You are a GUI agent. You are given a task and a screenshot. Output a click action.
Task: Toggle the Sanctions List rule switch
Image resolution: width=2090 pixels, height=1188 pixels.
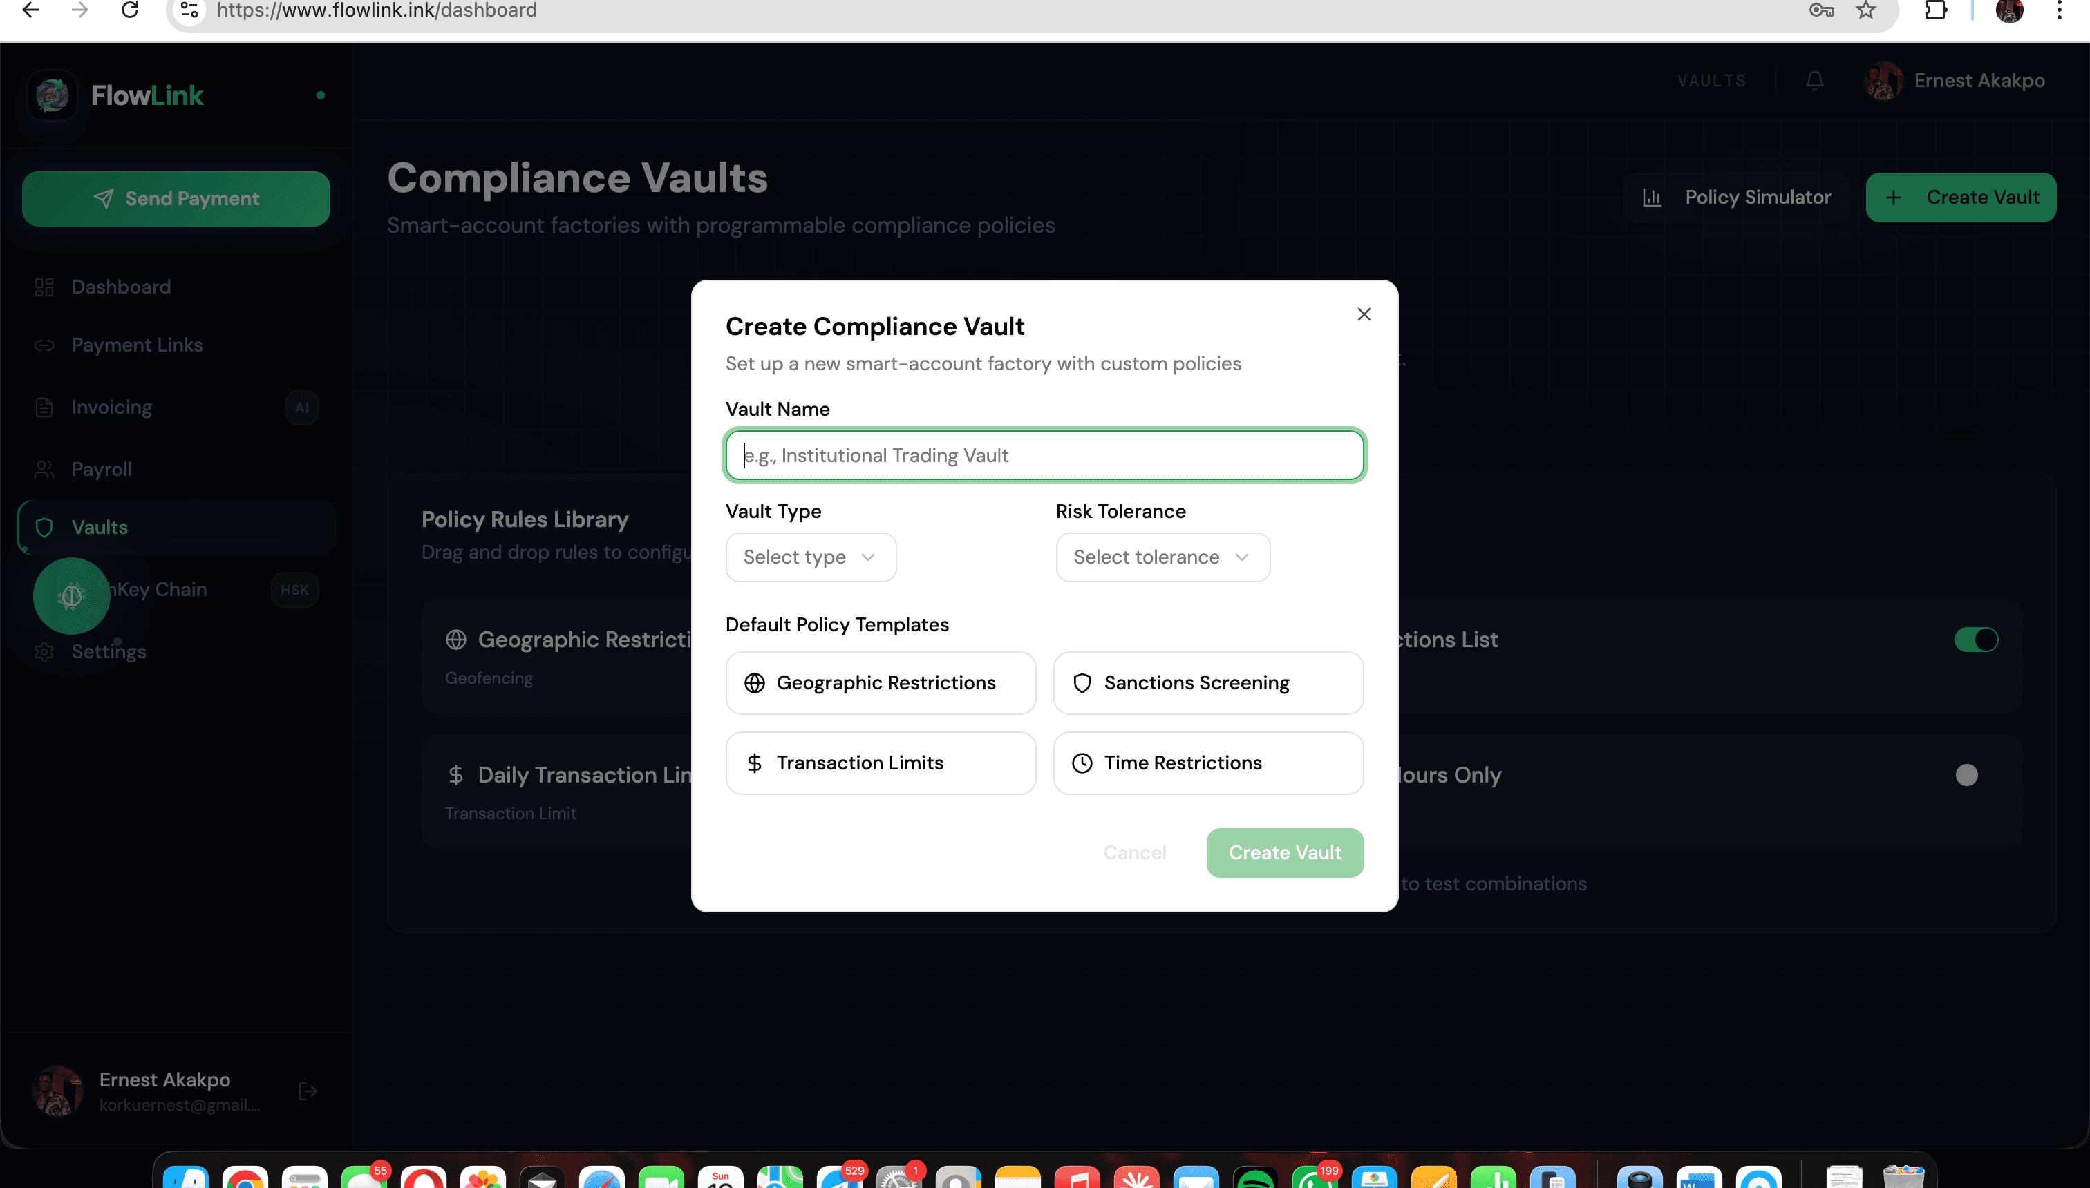coord(1976,640)
